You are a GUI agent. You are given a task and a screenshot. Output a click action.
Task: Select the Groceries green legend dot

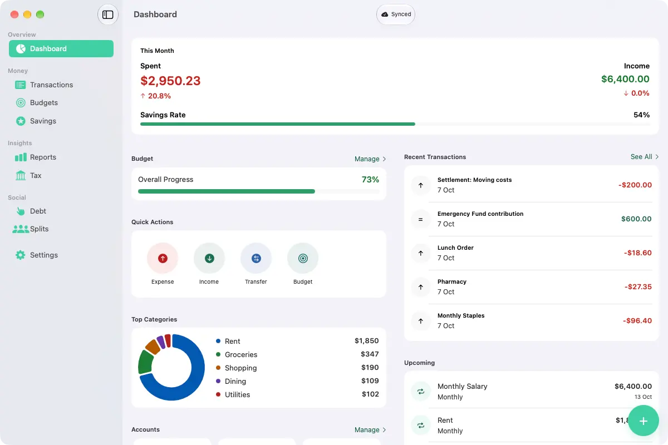click(218, 354)
